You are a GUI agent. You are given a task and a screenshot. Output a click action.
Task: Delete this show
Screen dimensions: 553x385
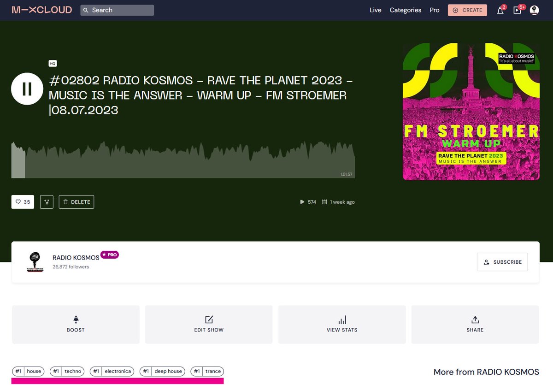76,202
